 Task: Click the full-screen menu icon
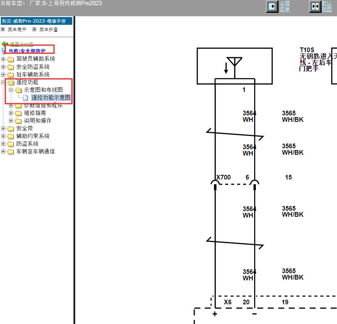(x=273, y=6)
